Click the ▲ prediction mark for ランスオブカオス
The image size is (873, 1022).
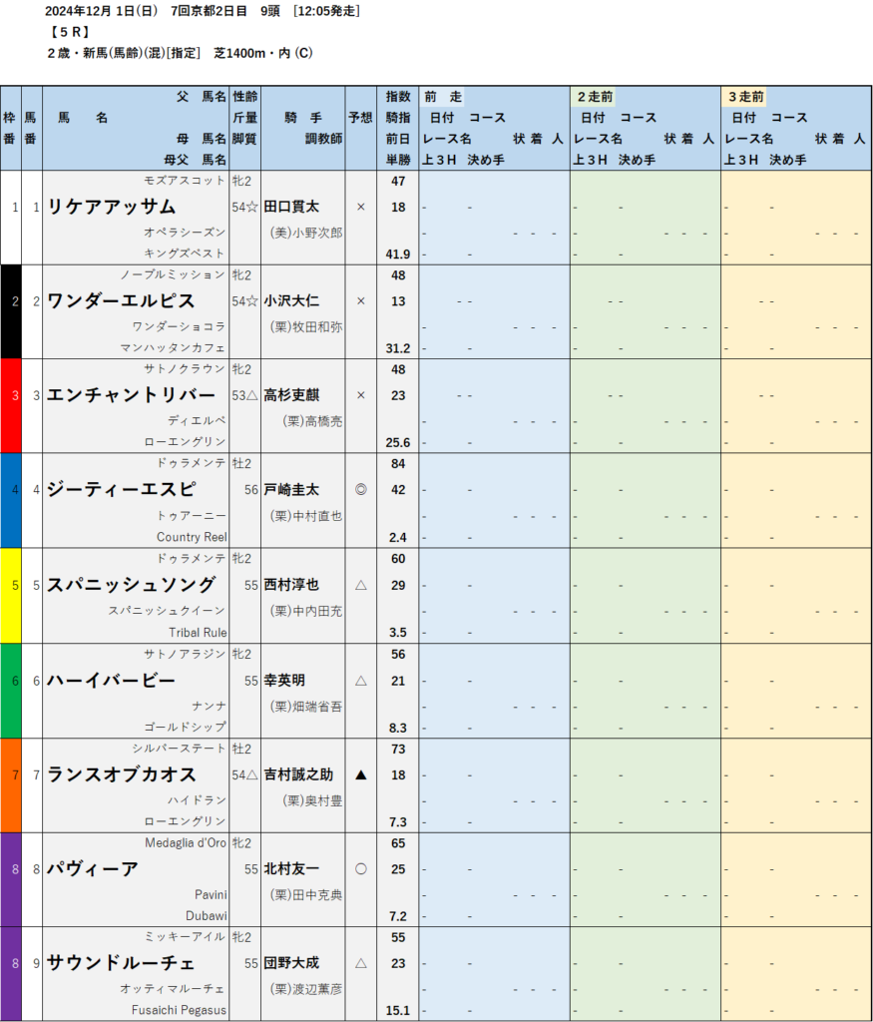[361, 774]
